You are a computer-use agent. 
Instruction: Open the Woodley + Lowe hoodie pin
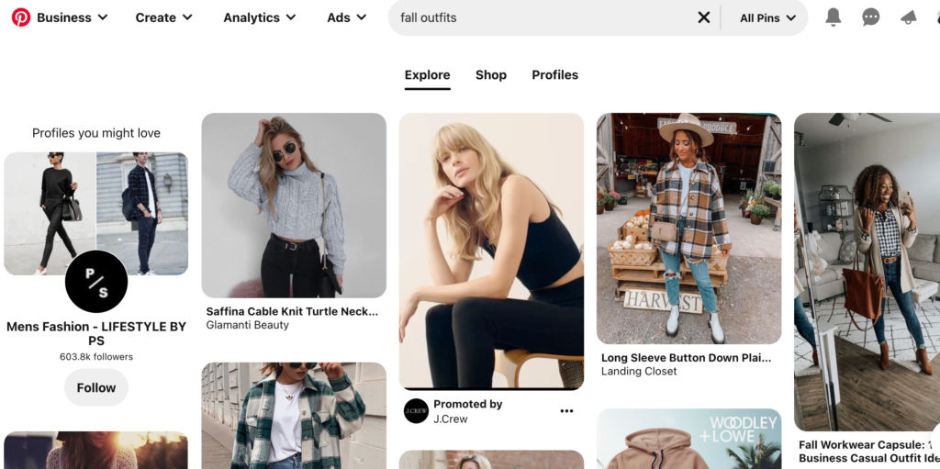(688, 439)
